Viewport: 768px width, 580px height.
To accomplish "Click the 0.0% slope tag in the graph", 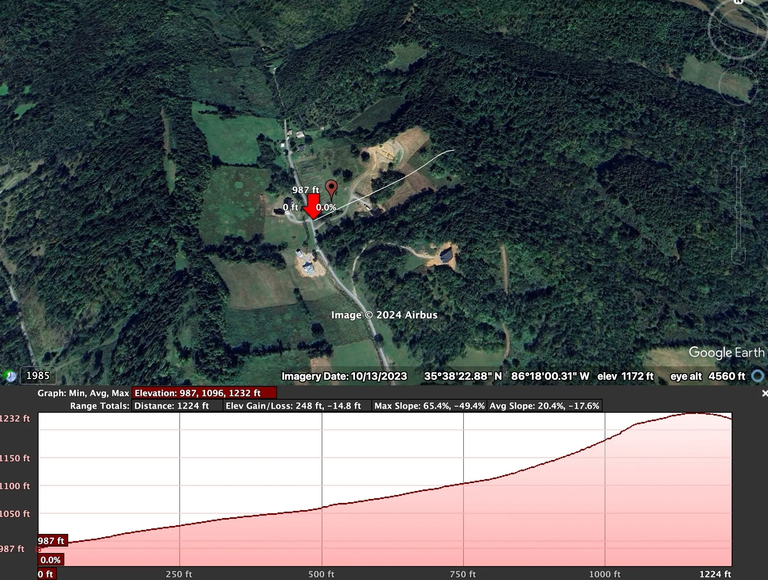I will pos(51,560).
